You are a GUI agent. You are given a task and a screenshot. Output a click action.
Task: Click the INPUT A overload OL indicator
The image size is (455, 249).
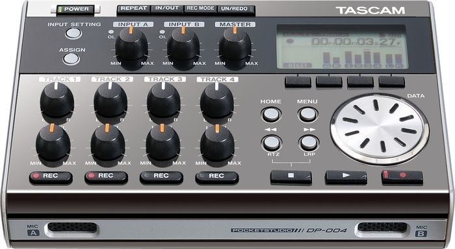click(x=111, y=32)
